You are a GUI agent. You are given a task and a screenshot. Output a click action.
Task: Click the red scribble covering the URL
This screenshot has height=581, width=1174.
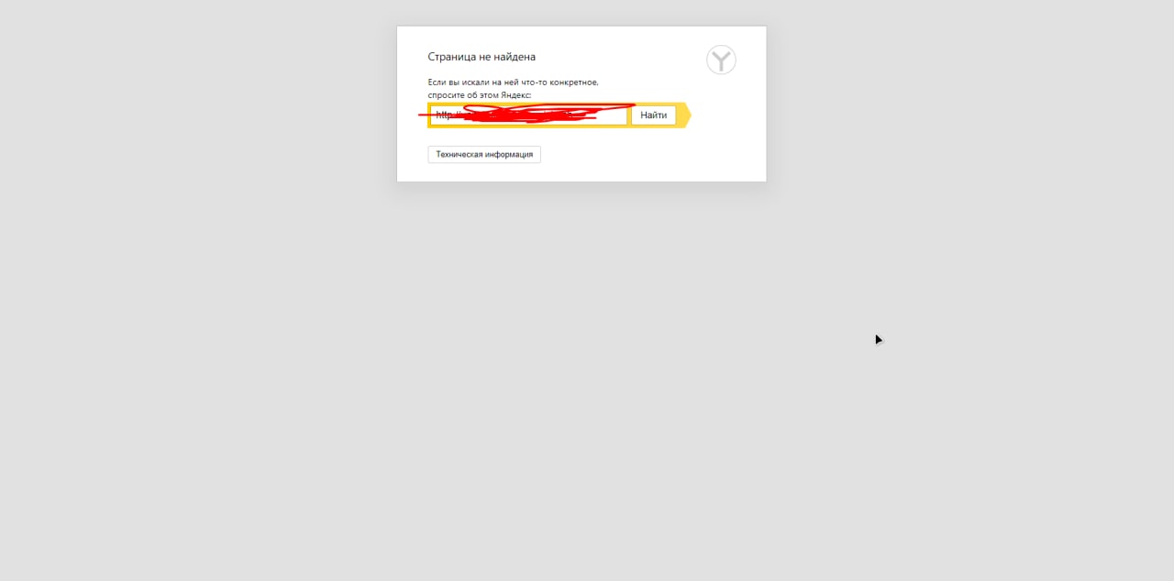coord(527,113)
